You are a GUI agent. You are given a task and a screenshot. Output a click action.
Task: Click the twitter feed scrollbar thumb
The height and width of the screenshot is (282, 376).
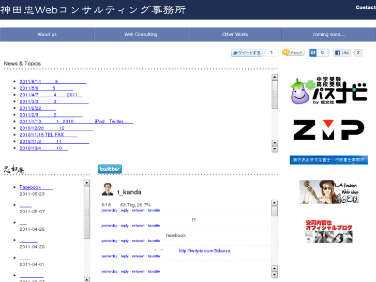274,212
